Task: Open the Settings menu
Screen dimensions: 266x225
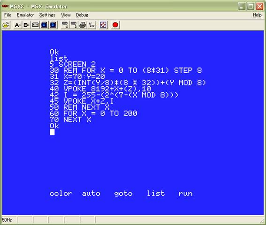Action: 47,15
